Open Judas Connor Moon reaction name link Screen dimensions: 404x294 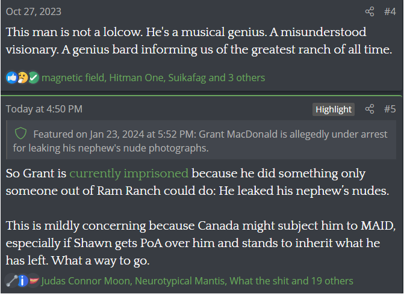tap(86, 281)
